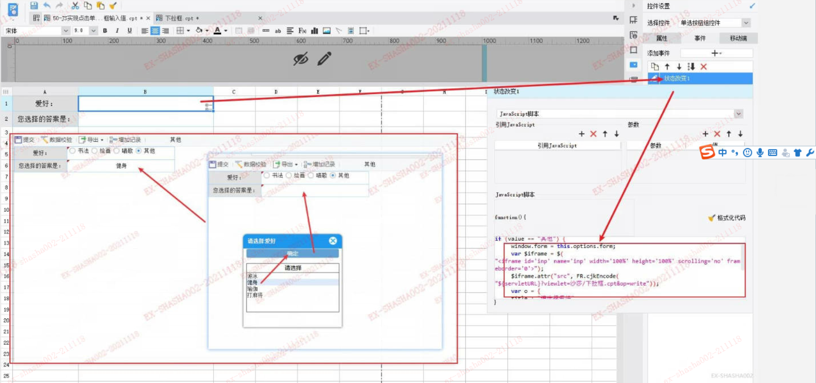816x383 pixels.
Task: Add a referenced JavaScript with its plus
Action: [x=581, y=134]
